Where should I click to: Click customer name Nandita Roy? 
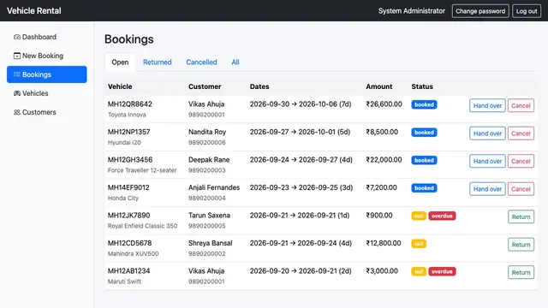click(207, 132)
